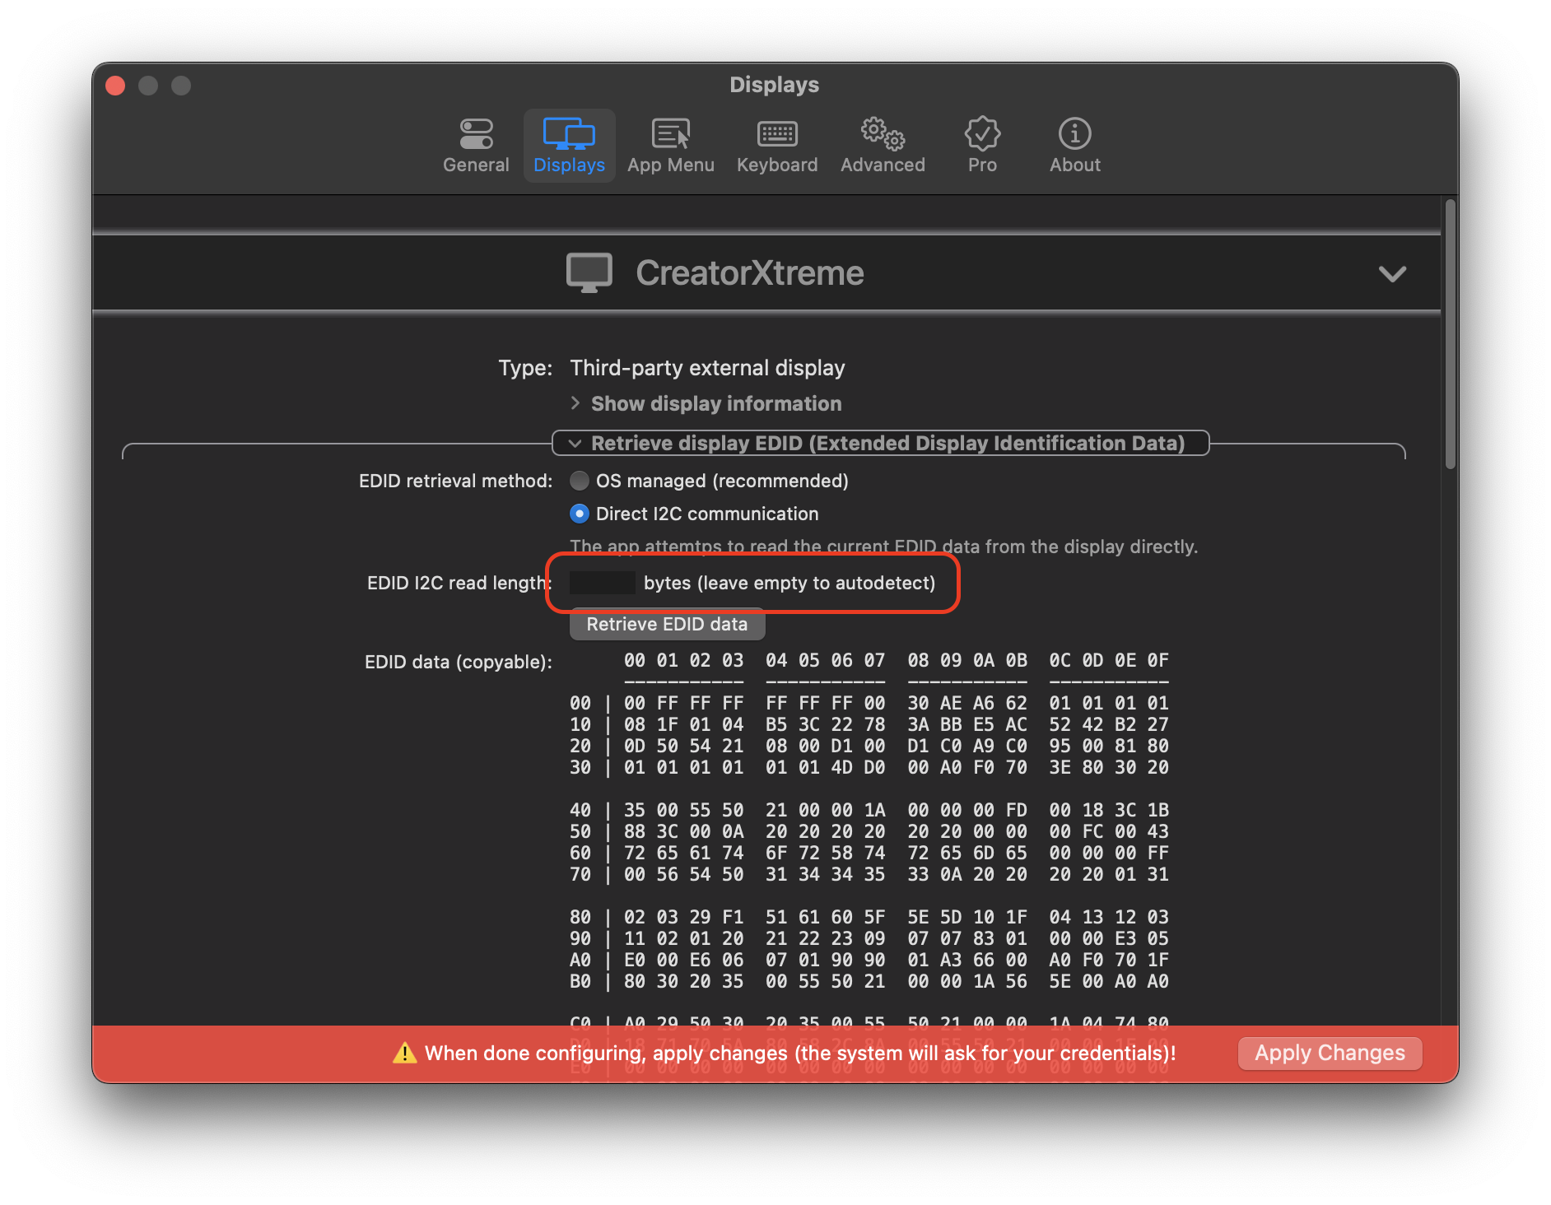This screenshot has height=1205, width=1551.
Task: Collapse the Retrieve display EDID section
Action: tap(878, 443)
